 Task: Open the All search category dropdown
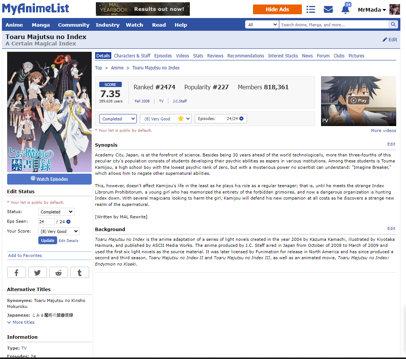(x=262, y=24)
